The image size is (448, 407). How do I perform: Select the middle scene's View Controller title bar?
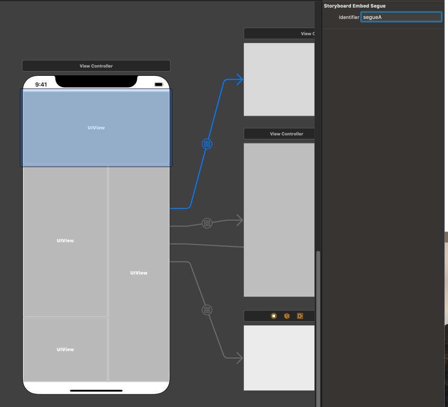(x=279, y=134)
